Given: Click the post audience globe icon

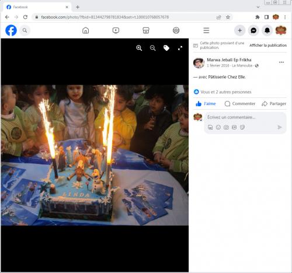Looking at the screenshot, I should click(257, 66).
